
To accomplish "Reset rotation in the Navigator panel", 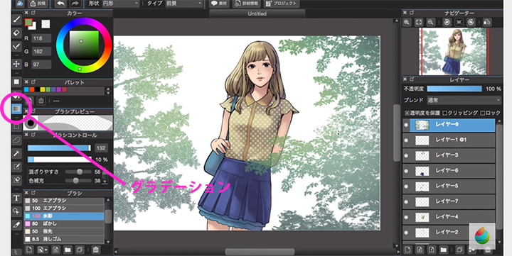I will [x=459, y=22].
